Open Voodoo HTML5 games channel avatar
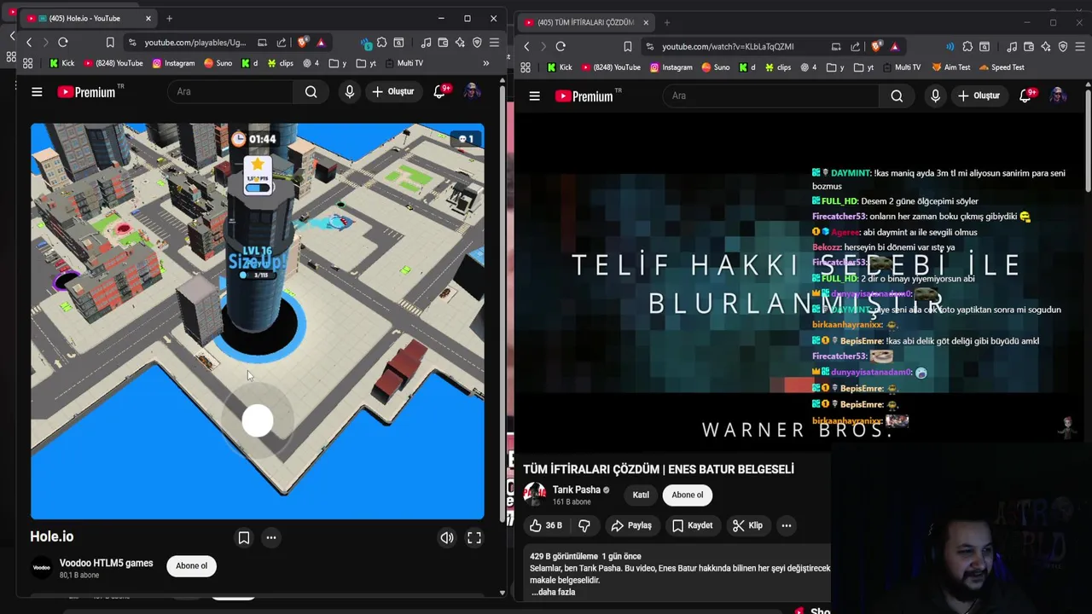1092x614 pixels. [41, 567]
